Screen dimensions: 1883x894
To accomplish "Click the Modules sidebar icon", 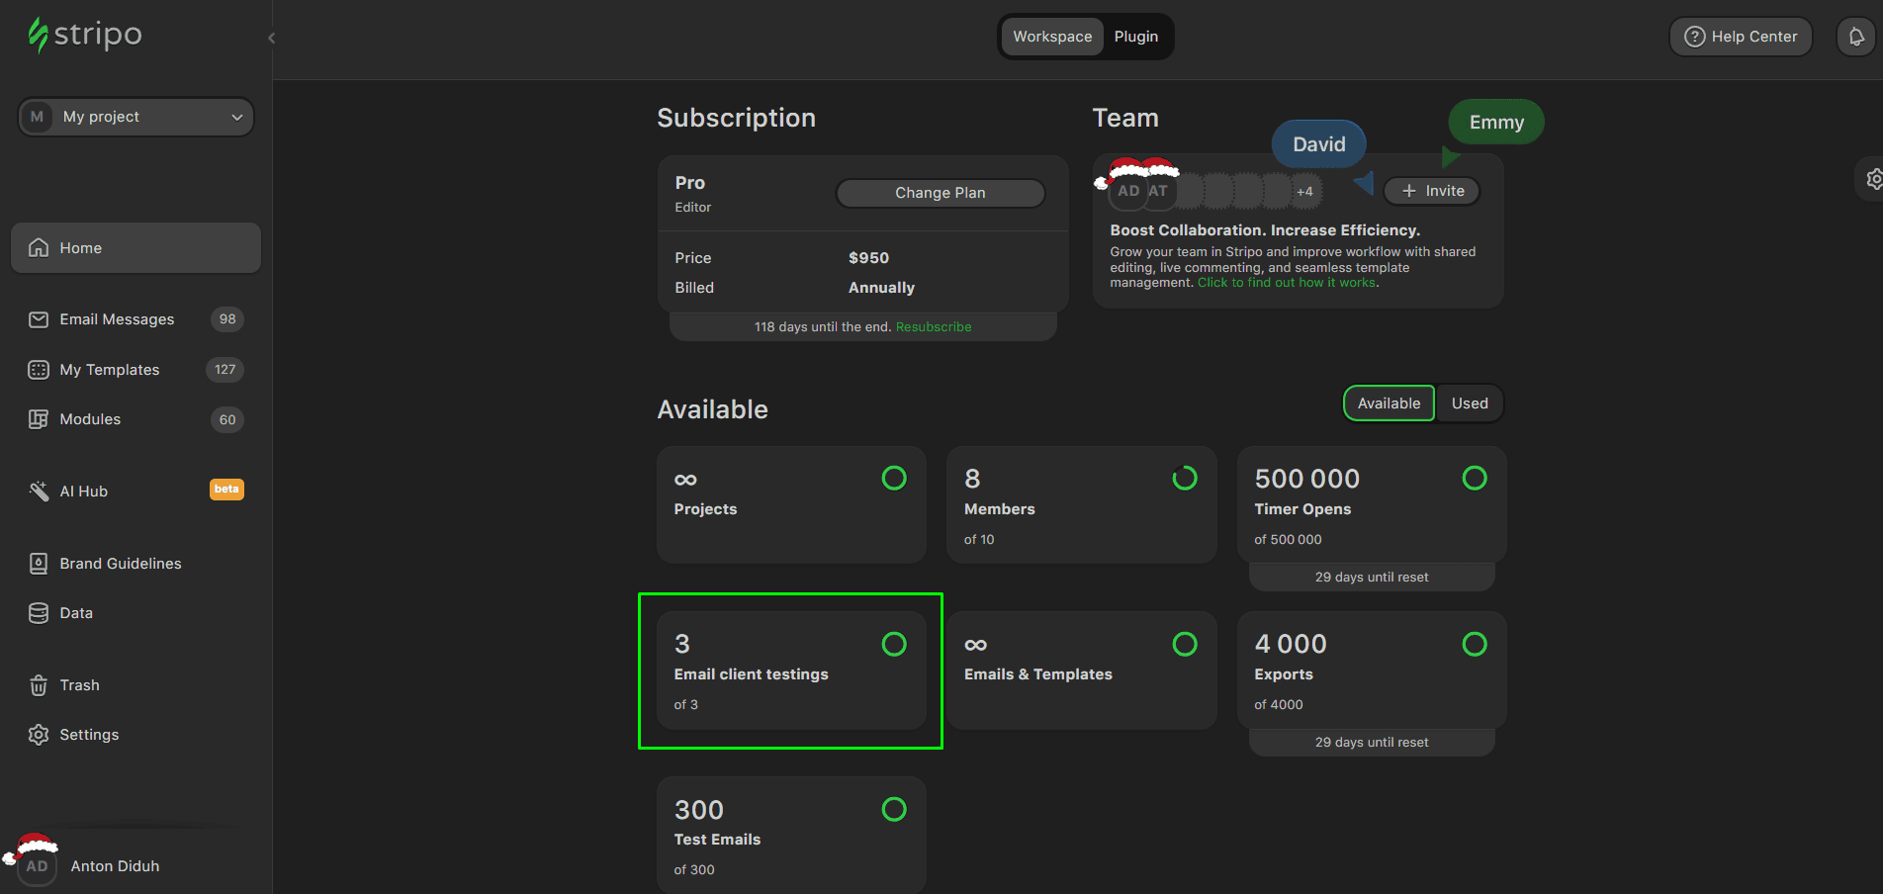I will 39,419.
